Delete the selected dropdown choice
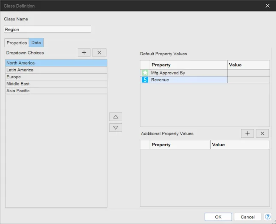 click(99, 53)
